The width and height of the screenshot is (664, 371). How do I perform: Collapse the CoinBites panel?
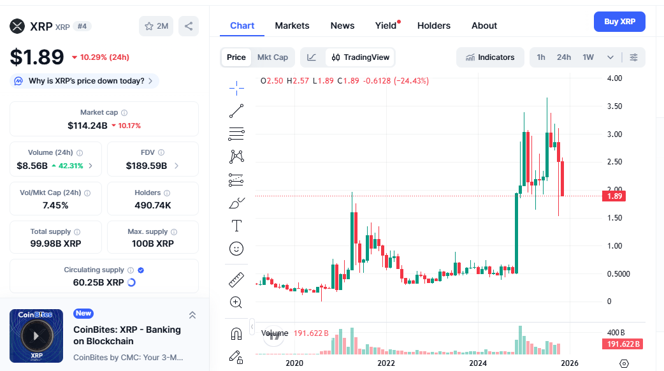click(192, 315)
